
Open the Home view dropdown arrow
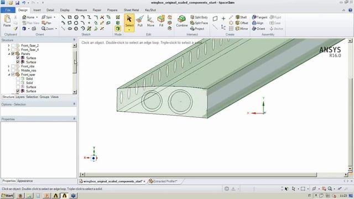pyautogui.click(x=37, y=17)
